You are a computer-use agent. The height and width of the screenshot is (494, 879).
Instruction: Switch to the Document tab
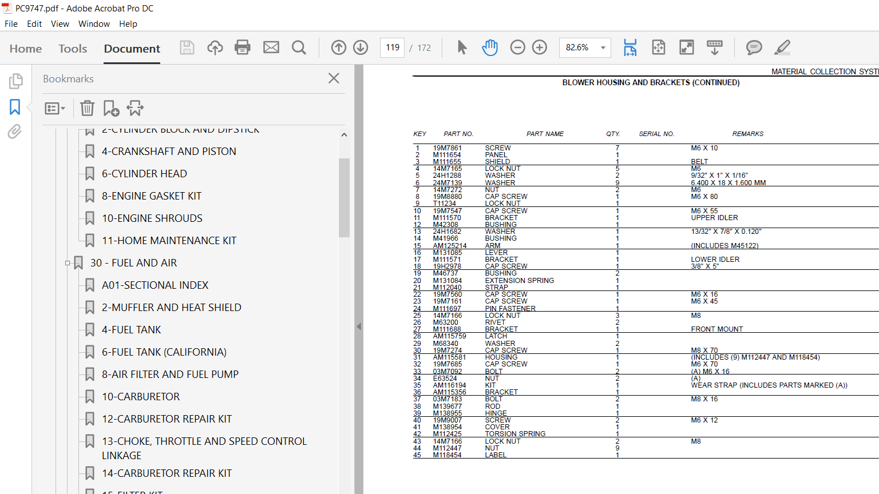132,49
